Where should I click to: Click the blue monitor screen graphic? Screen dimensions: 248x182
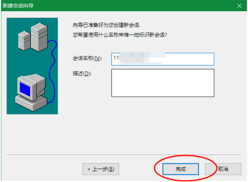pos(25,89)
